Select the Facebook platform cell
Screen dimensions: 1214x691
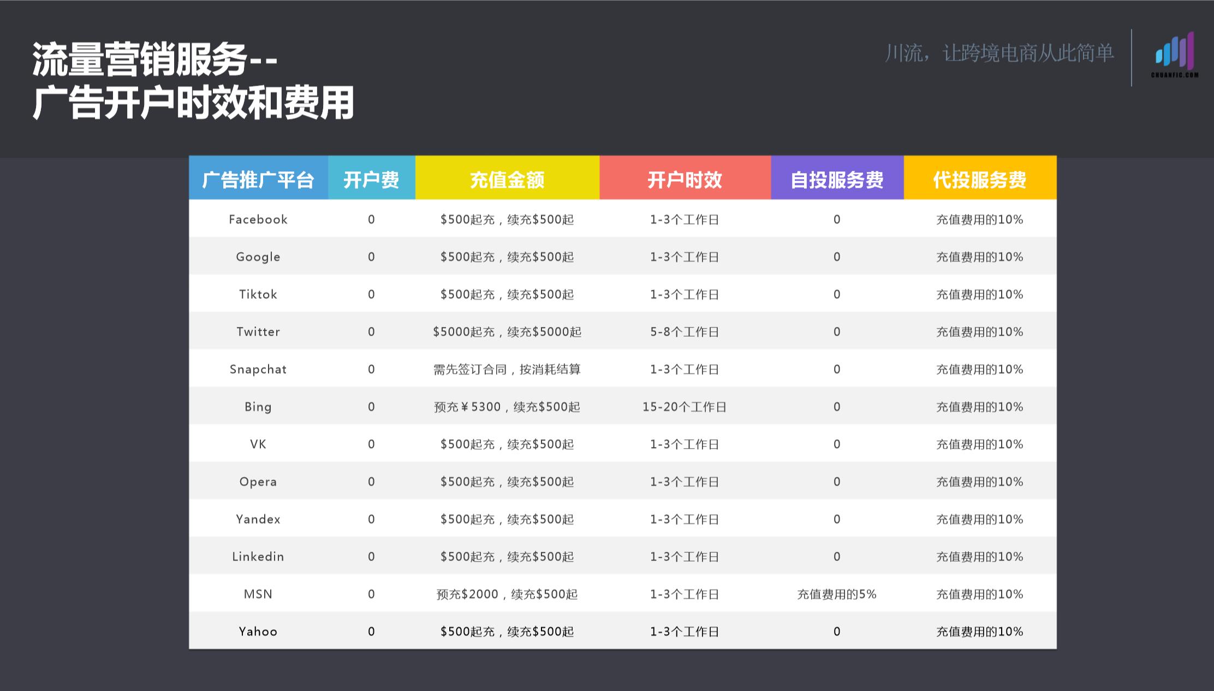click(258, 219)
